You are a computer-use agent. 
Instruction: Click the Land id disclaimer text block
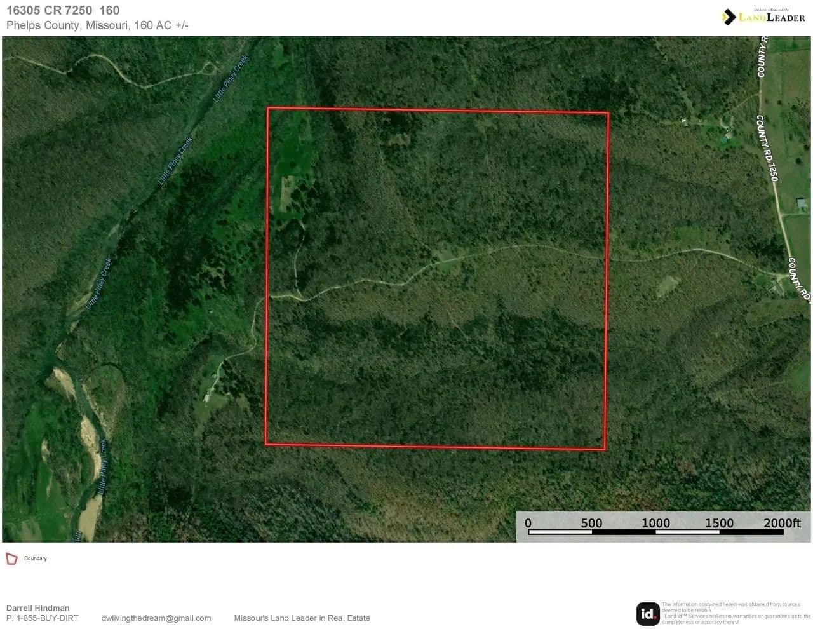[736, 613]
